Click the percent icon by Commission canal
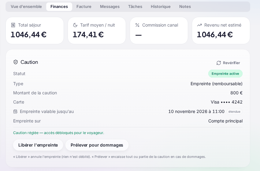The width and height of the screenshot is (260, 171). pyautogui.click(x=137, y=25)
